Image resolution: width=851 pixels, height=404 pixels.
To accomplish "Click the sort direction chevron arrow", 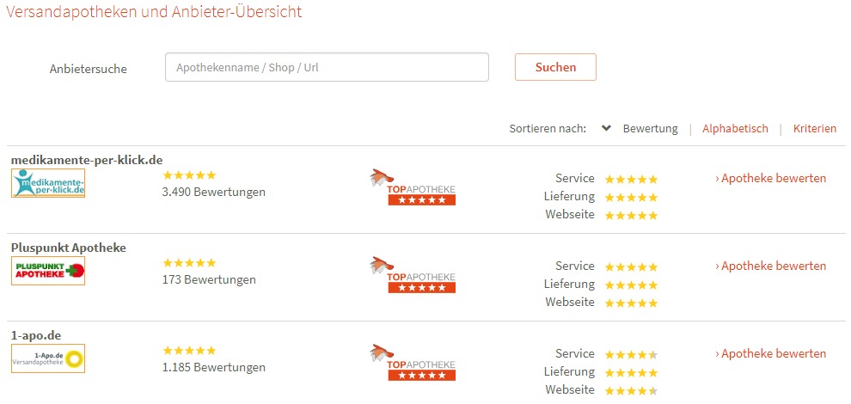I will pos(606,128).
